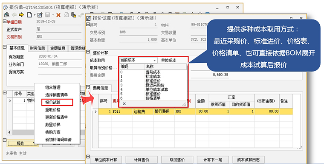Create new document with blank page icon

pyautogui.click(x=29, y=15)
